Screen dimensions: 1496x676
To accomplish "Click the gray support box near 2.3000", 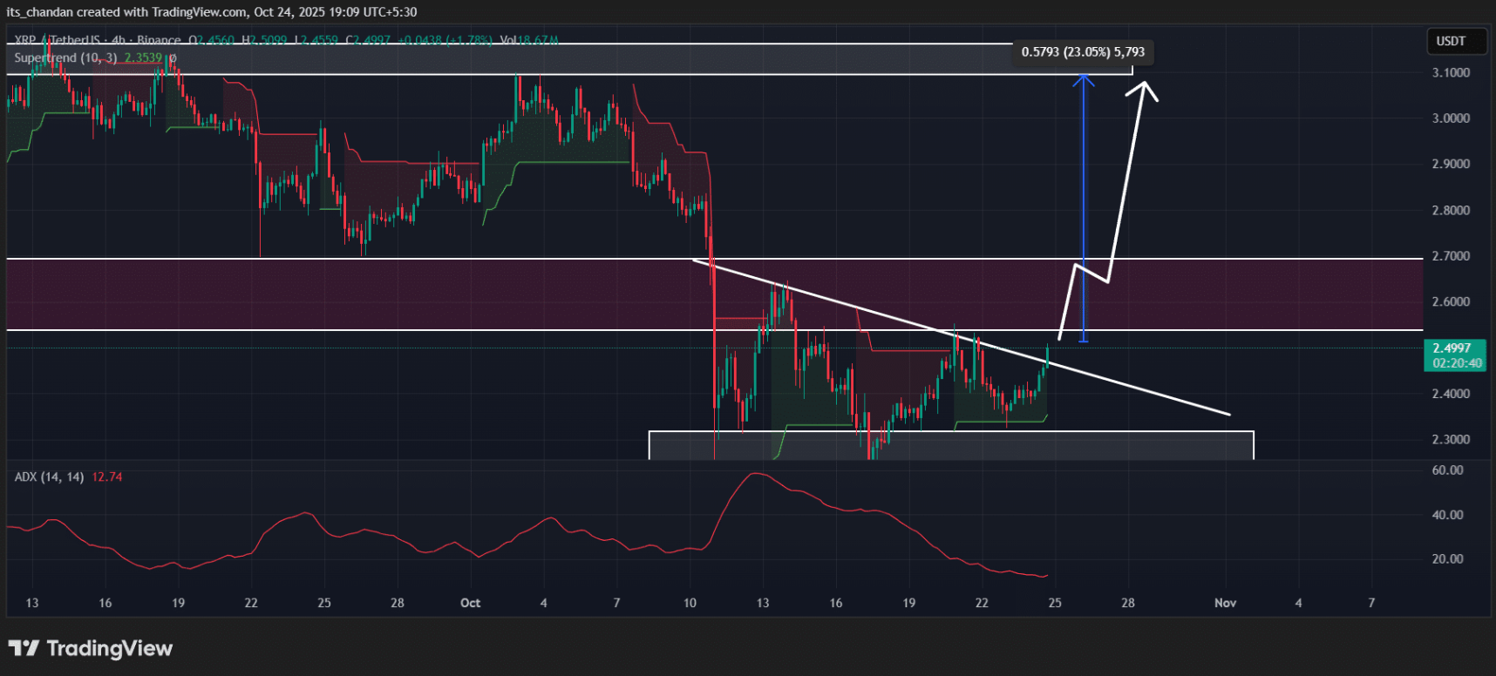I will tap(950, 445).
